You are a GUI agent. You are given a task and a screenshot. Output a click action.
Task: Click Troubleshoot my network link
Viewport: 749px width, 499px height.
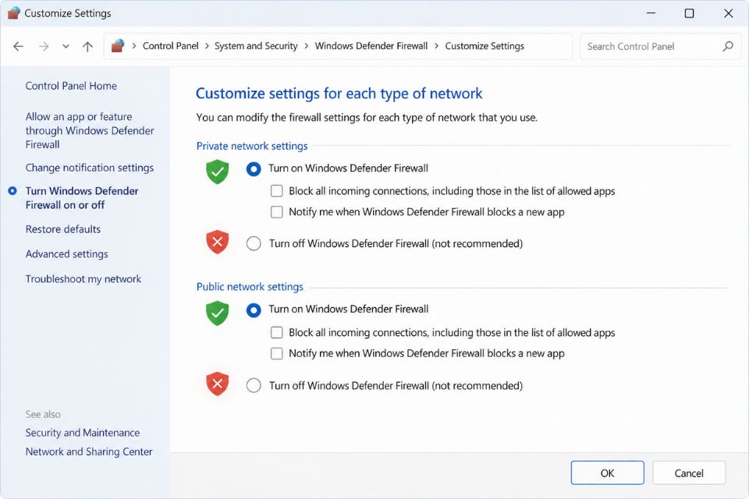(83, 279)
